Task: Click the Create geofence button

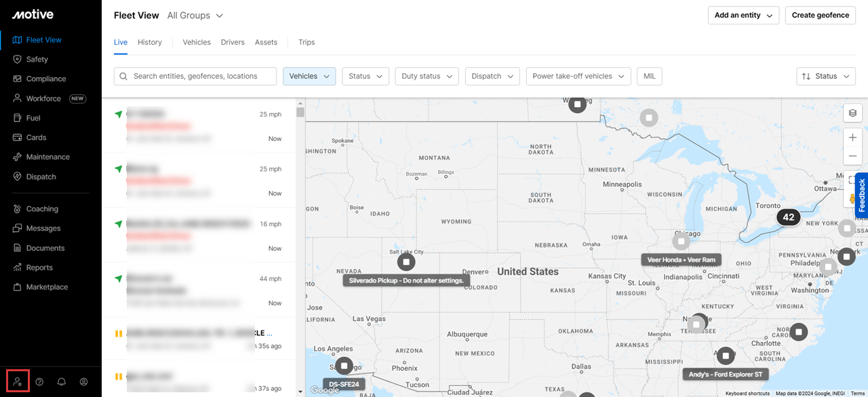Action: 820,16
